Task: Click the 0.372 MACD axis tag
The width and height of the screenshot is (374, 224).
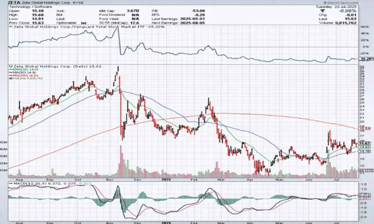Action: pyautogui.click(x=365, y=195)
